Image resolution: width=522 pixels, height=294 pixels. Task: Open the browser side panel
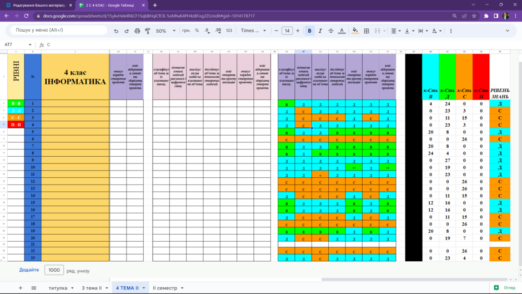point(496,16)
